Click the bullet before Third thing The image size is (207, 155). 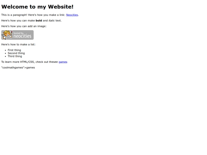(x=5, y=56)
